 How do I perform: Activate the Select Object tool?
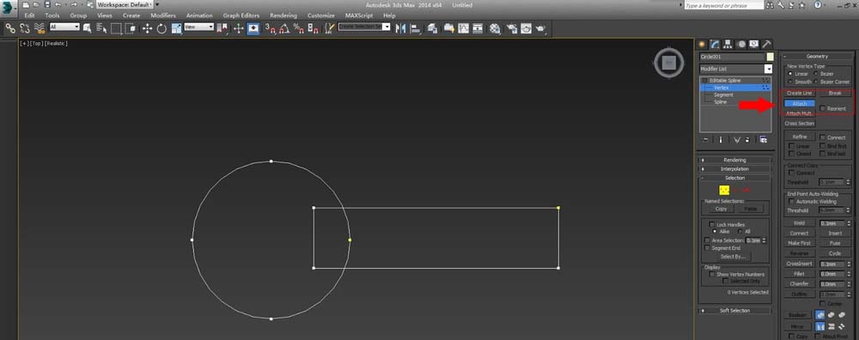pos(87,28)
